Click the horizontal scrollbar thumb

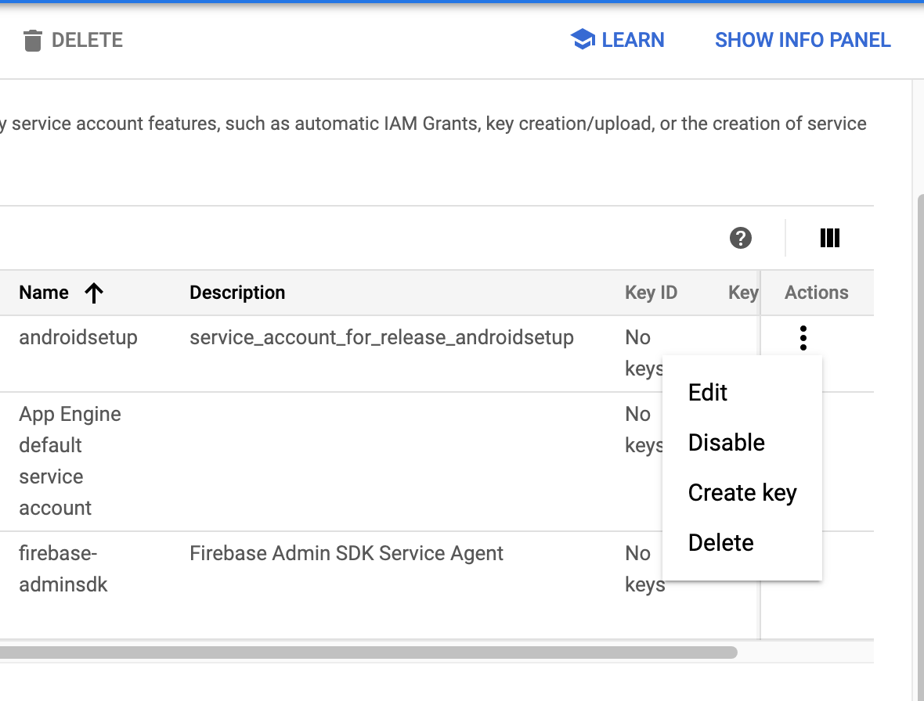coord(368,652)
